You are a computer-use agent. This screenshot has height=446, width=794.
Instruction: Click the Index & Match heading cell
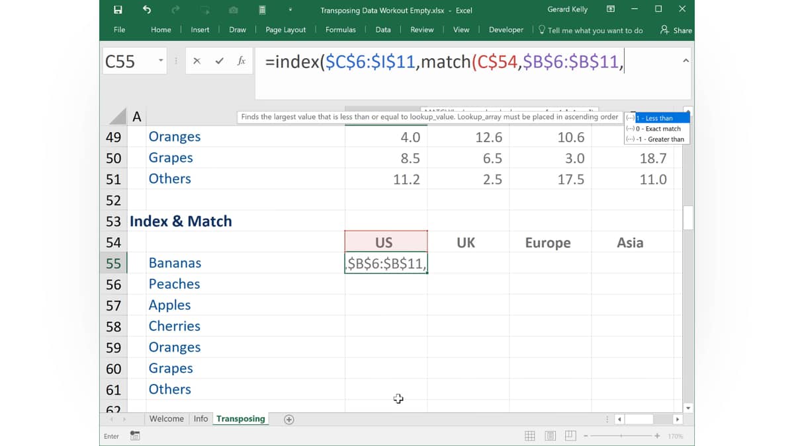pyautogui.click(x=181, y=221)
